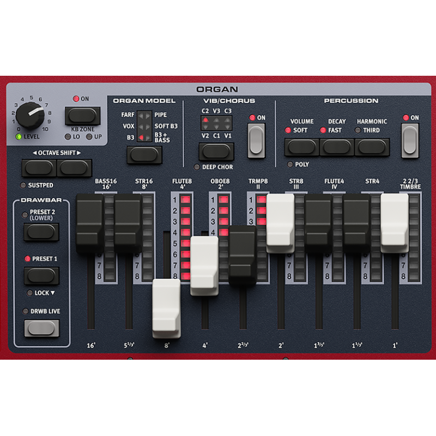This screenshot has width=436, height=436.
Task: Click the KB ZONE UP indicator
Action: (89, 137)
